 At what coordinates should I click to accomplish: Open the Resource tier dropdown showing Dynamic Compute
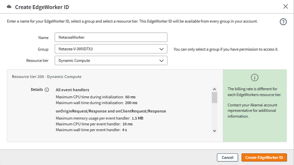point(111,60)
